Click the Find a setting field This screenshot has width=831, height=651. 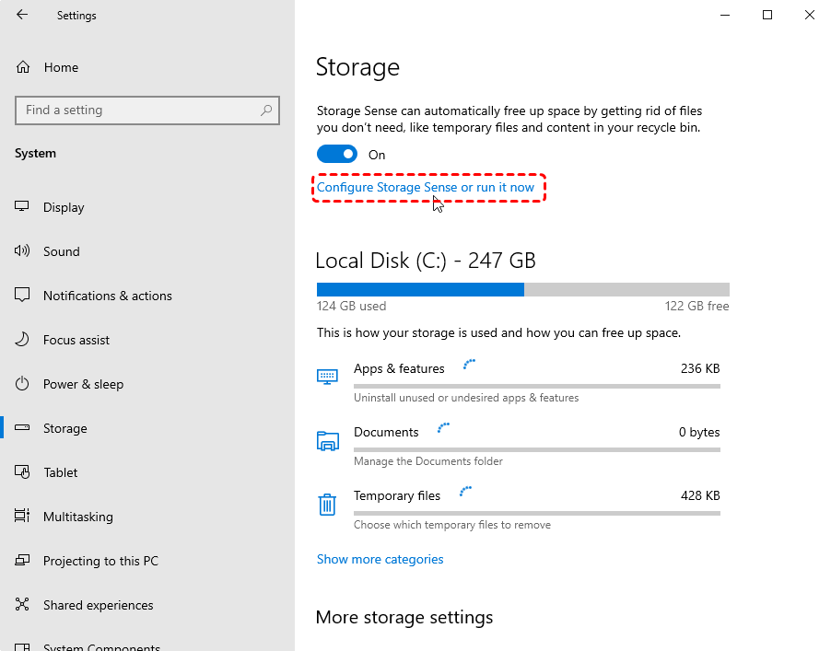pos(147,110)
